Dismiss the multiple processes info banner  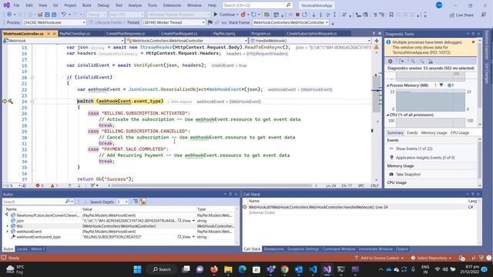point(473,42)
